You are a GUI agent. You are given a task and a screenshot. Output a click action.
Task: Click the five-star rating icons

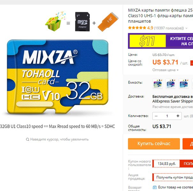tap(137, 28)
